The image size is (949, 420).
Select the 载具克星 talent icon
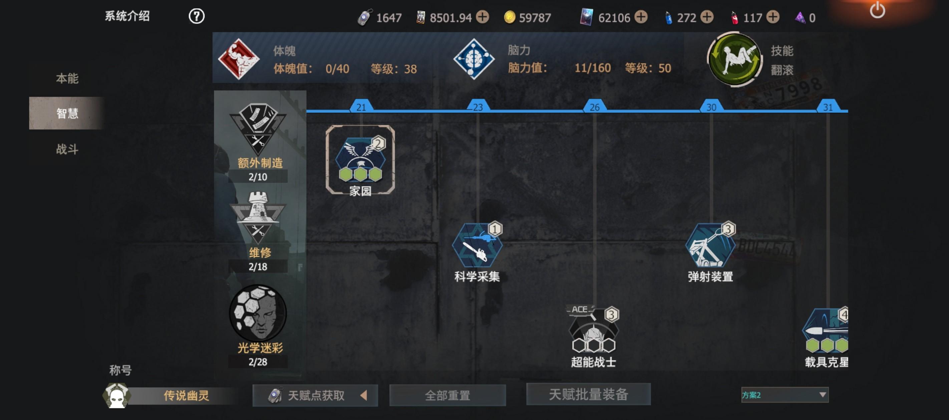826,330
